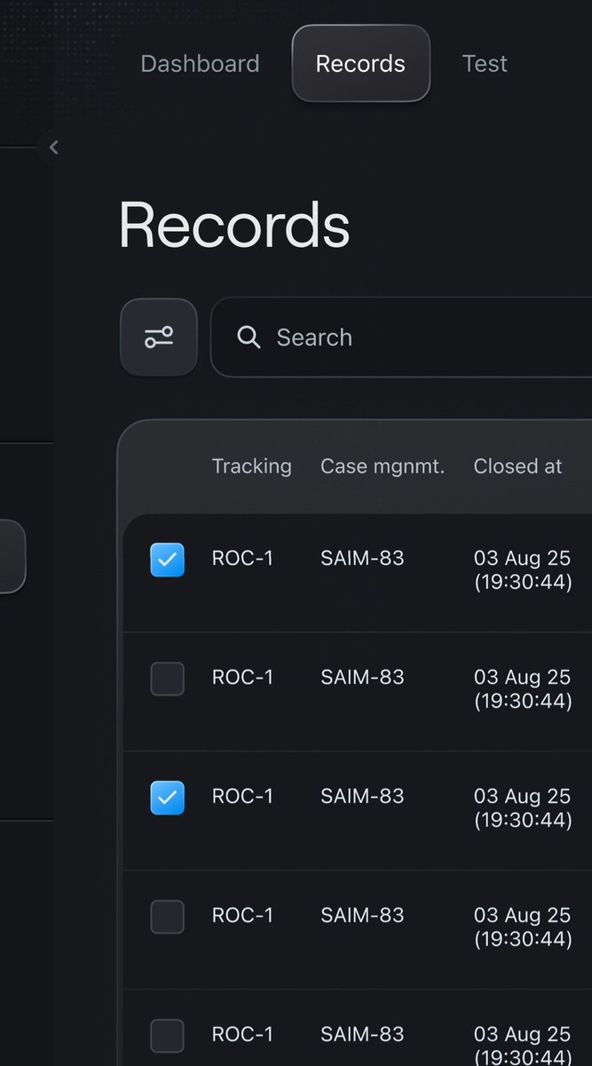
Task: Check the checkbox in the fourth table row
Action: (x=167, y=917)
